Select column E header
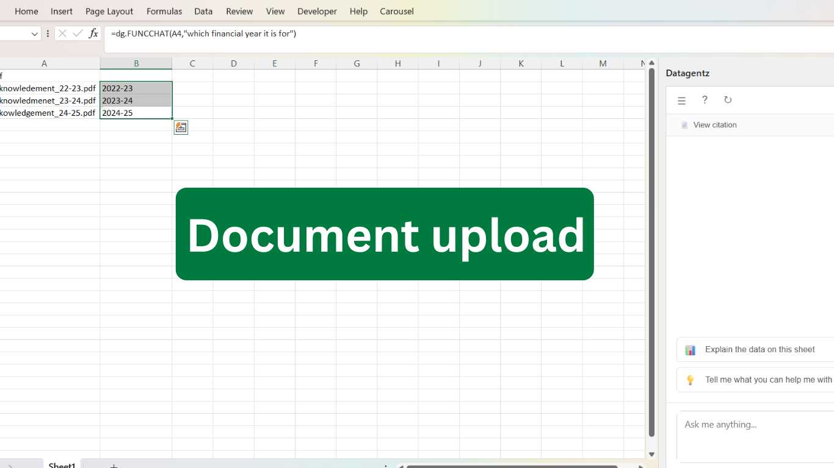Viewport: 834px width, 468px height. 275,63
